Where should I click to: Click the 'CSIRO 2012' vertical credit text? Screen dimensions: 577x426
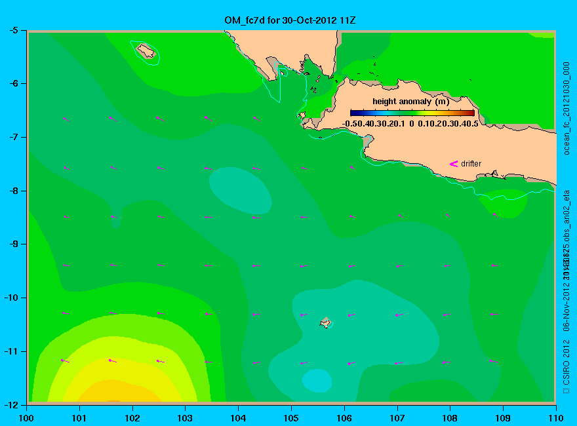(x=566, y=362)
